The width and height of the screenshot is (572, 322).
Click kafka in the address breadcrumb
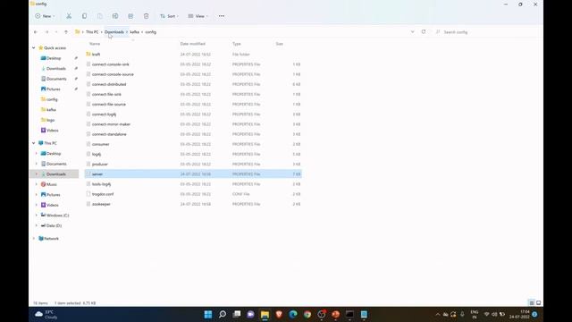click(135, 32)
